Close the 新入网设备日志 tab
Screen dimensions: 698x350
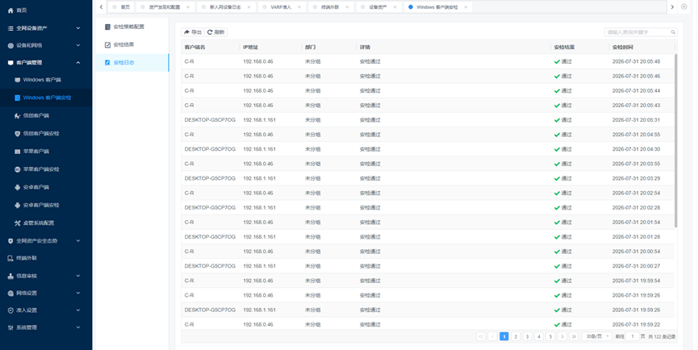point(249,7)
